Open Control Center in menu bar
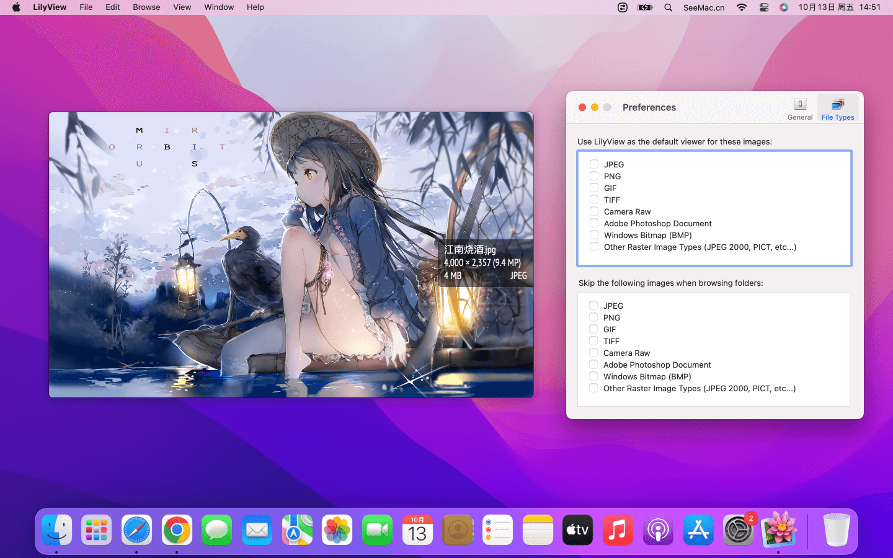893x558 pixels. pyautogui.click(x=764, y=7)
